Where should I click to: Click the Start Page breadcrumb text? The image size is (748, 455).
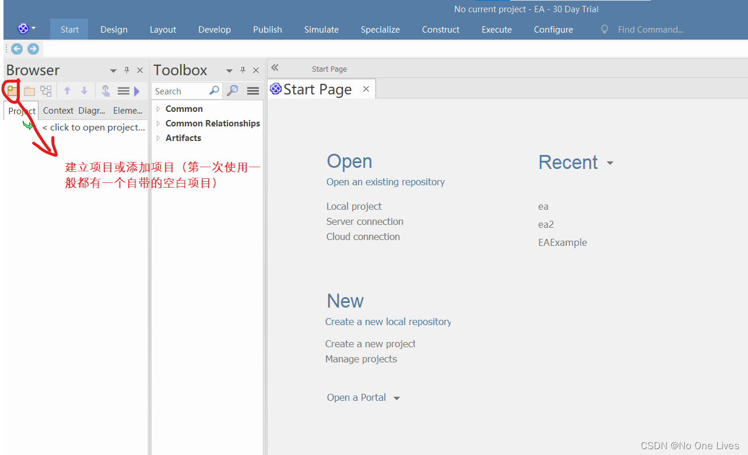pos(329,69)
